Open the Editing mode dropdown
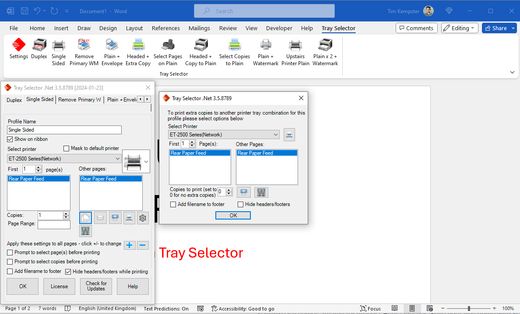Screen dimensions: 520x314 pyautogui.click(x=460, y=28)
